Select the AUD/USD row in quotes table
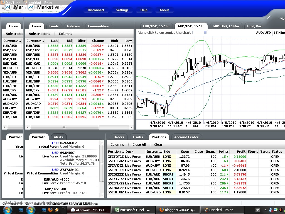 tap(79, 68)
